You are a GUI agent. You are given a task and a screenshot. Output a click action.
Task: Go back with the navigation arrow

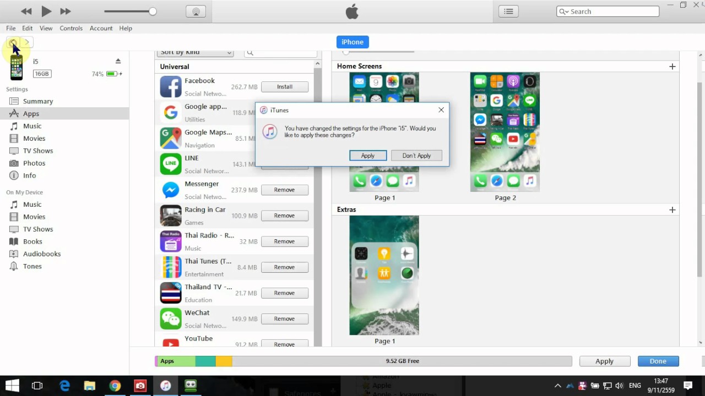click(x=13, y=42)
